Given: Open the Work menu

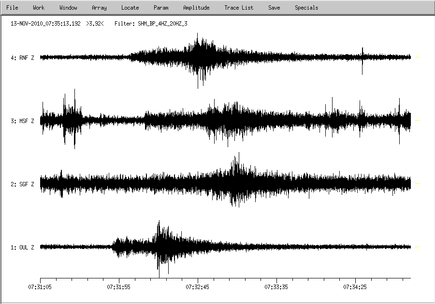Looking at the screenshot, I should point(39,8).
